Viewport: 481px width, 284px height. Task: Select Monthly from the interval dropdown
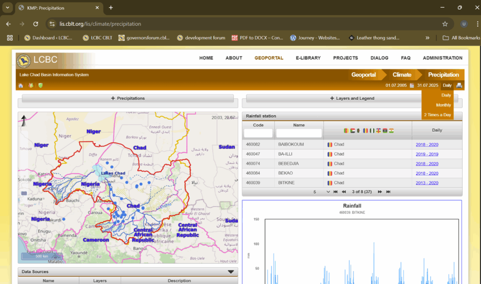pyautogui.click(x=443, y=105)
